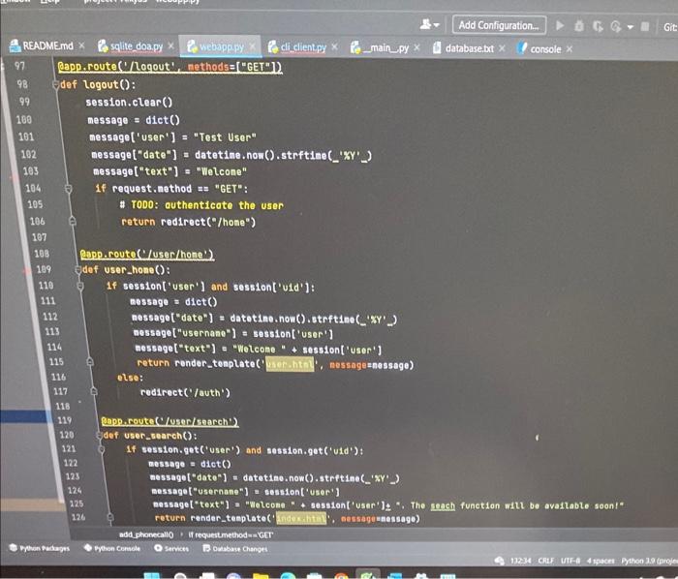The width and height of the screenshot is (678, 579).
Task: Click the Database Changes icon
Action: point(206,548)
